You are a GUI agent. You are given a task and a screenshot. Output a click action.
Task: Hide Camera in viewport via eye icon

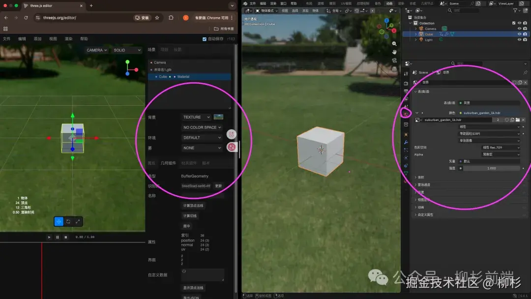pos(519,29)
